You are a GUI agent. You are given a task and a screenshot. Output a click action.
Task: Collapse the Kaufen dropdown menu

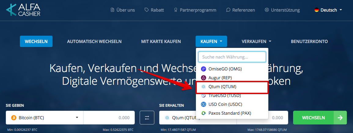click(x=211, y=41)
